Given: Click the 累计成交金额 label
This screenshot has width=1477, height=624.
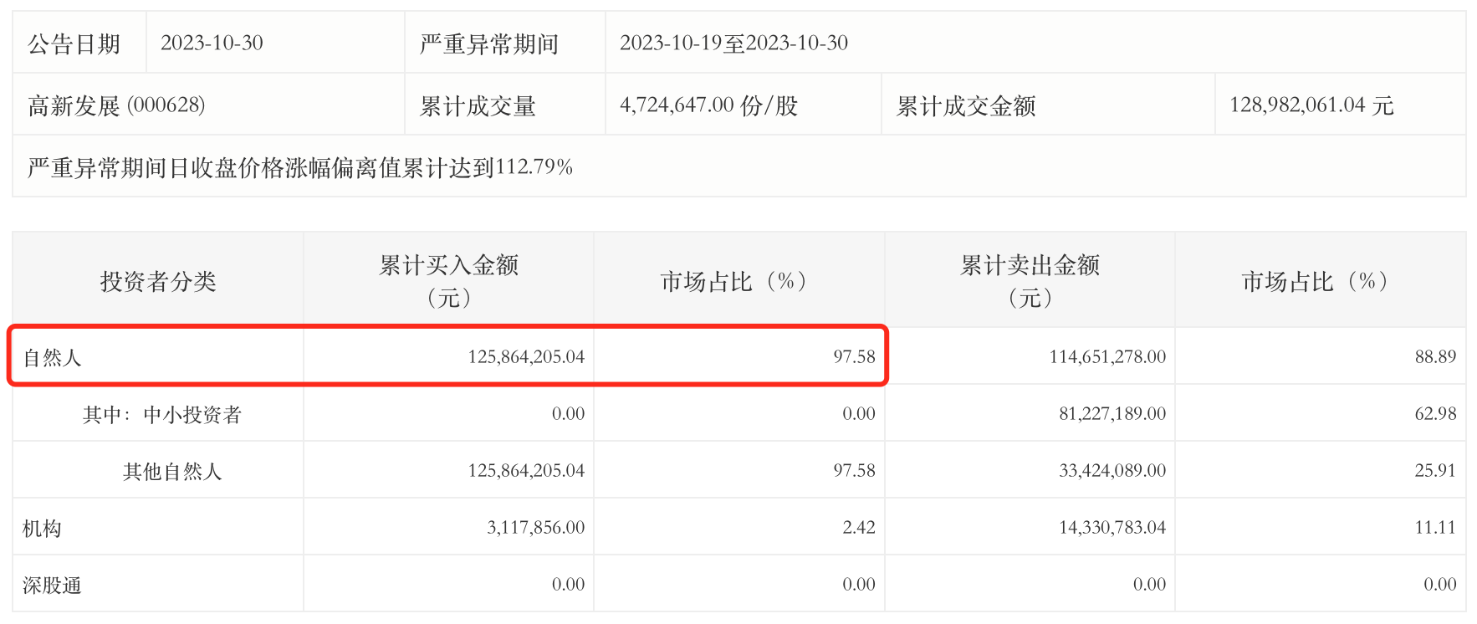Looking at the screenshot, I should point(966,105).
